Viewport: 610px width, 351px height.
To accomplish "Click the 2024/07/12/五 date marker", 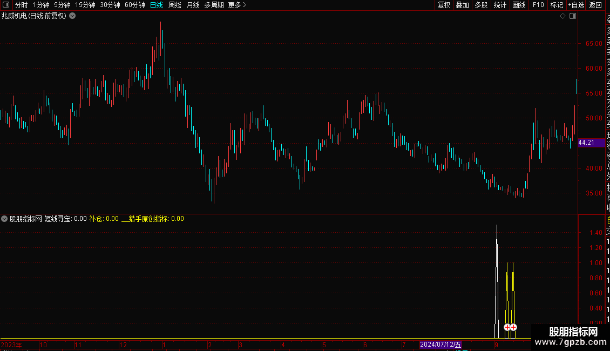I will coord(441,345).
